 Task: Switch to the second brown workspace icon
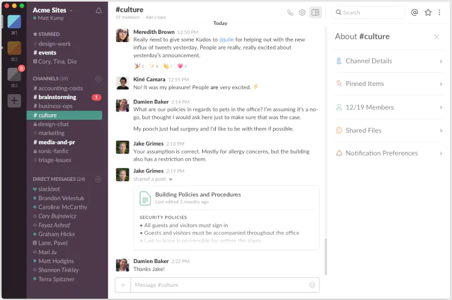tap(14, 48)
